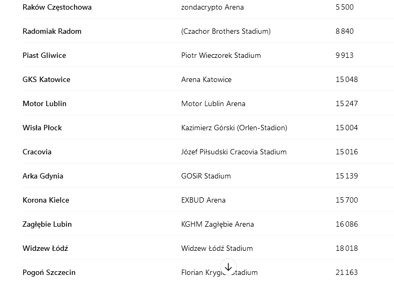
Task: Click the KGHM Zagłębie Arena cell
Action: coord(218,224)
